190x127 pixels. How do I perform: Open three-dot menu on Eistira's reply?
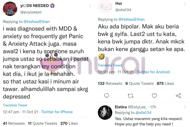click(185, 107)
